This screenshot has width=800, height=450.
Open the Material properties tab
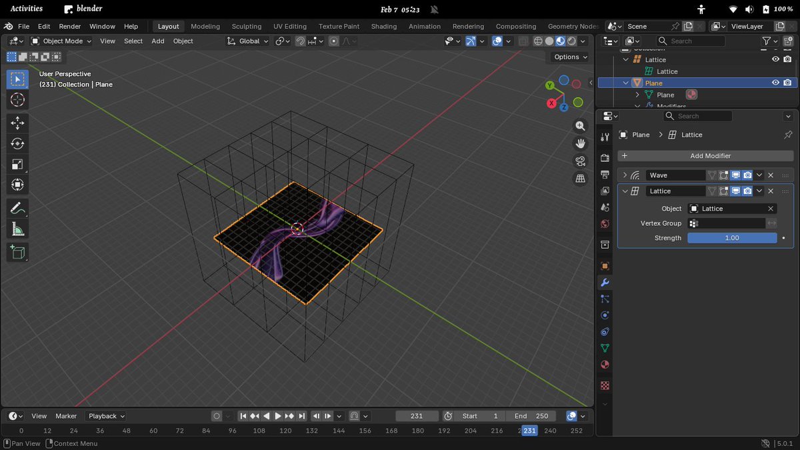pos(605,365)
